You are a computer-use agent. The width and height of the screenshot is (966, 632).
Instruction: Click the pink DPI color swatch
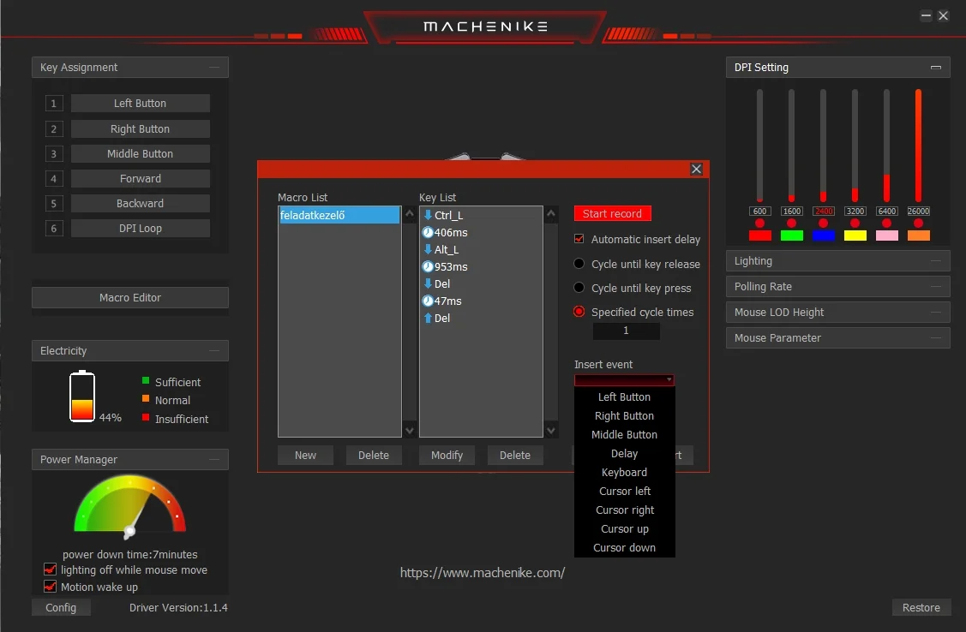[x=886, y=236]
